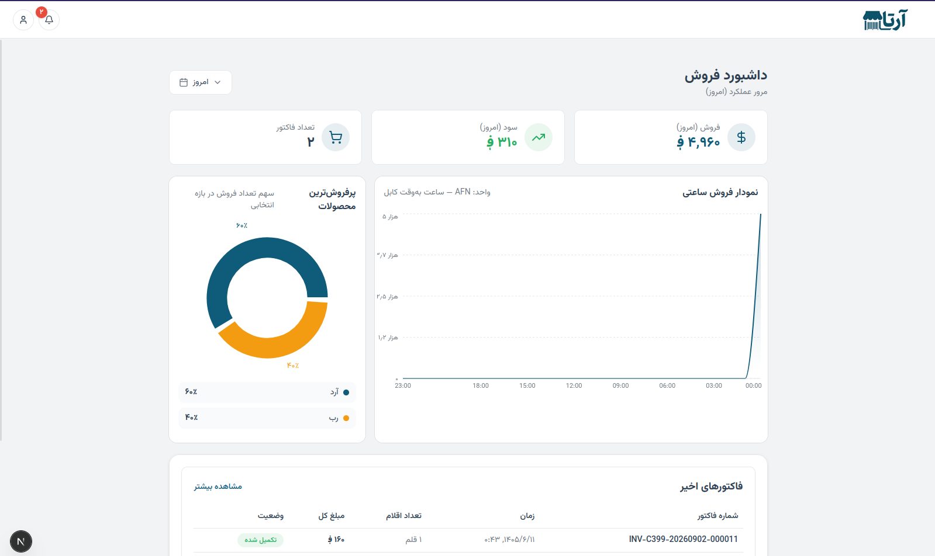Click the sales total ۴,۹۶۰ value

point(698,142)
